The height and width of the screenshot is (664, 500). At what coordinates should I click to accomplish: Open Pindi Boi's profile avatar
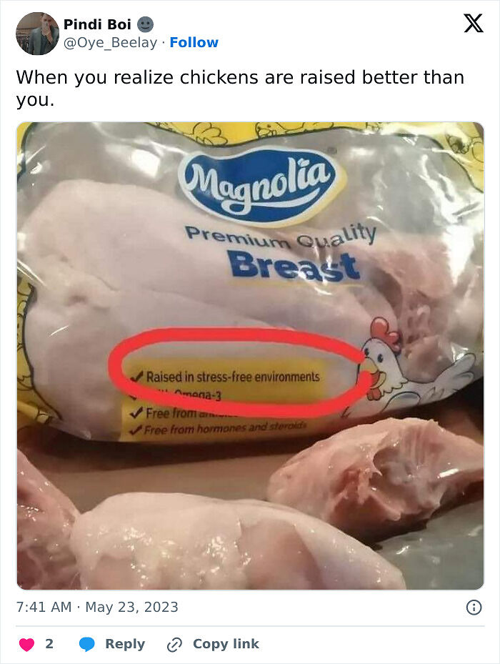37,34
